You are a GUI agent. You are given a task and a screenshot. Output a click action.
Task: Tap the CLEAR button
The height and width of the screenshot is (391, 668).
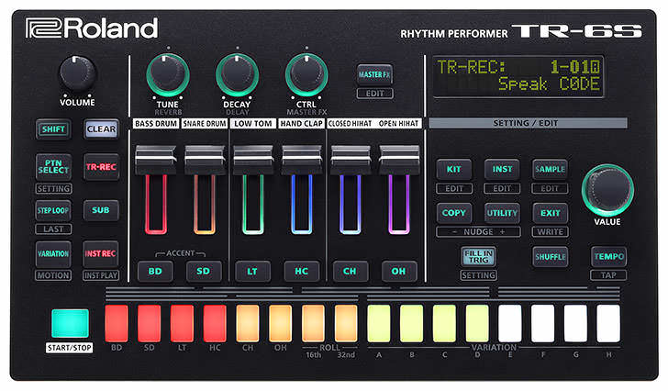pos(101,129)
